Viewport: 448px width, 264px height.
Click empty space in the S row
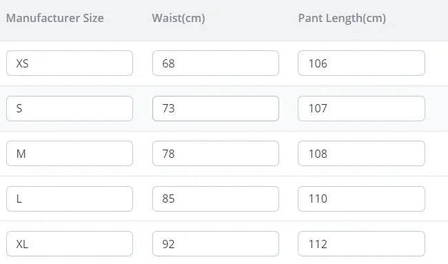(436, 109)
